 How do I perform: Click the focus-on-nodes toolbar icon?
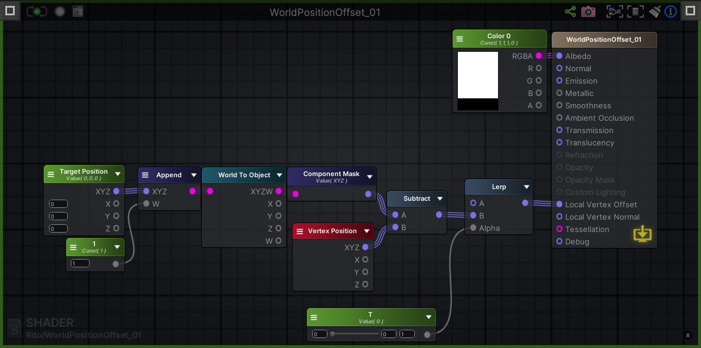point(614,11)
